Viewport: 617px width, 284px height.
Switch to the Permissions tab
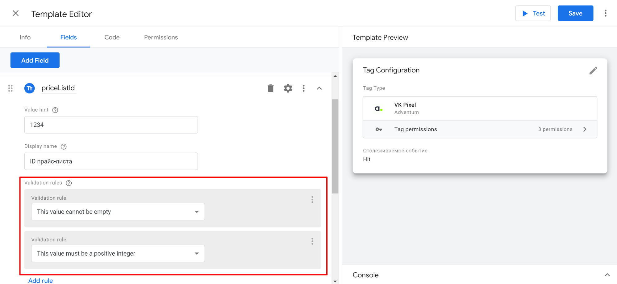pyautogui.click(x=161, y=37)
